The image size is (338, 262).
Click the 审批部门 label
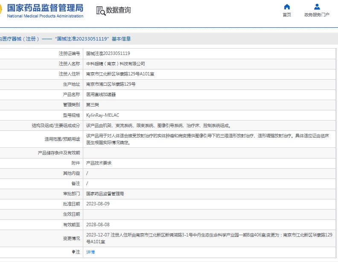pyautogui.click(x=71, y=193)
